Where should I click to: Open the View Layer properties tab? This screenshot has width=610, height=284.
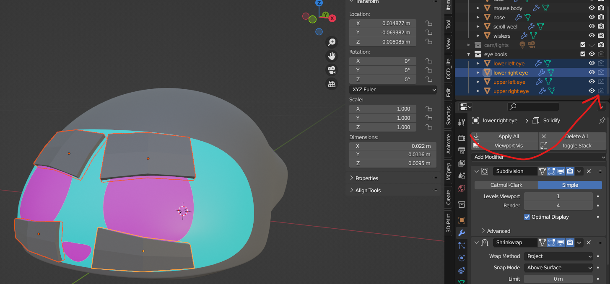pos(462,163)
